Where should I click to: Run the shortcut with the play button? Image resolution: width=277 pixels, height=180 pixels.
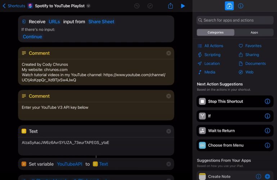coord(183,6)
